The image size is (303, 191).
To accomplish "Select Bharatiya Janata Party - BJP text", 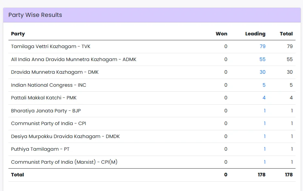I will pyautogui.click(x=46, y=111).
